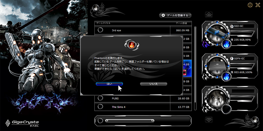Screen dimensions: 263x131
Task: Click purple tribal icon on SSD-GC card
Action: pyautogui.click(x=205, y=44)
